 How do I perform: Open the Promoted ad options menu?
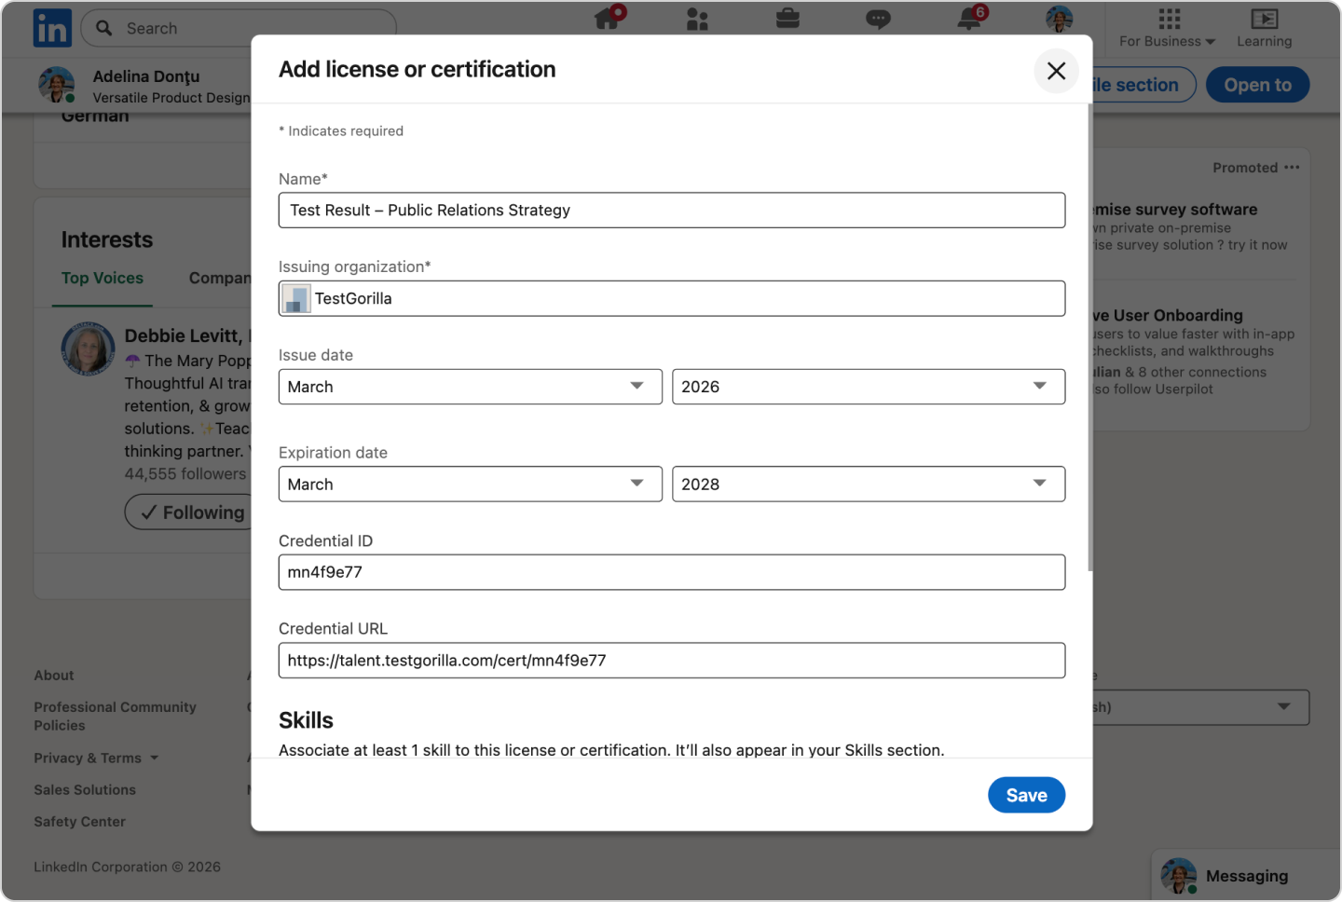(x=1292, y=168)
